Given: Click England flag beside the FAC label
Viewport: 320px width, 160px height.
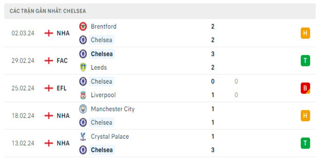Looking at the screenshot, I should 49,61.
